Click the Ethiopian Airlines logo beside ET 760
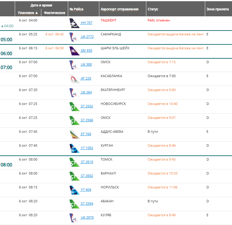 (x=75, y=134)
